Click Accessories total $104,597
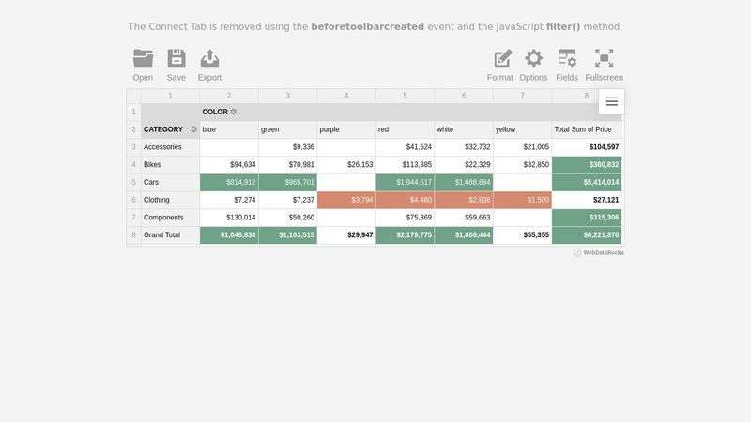Image resolution: width=751 pixels, height=422 pixels. coord(587,147)
